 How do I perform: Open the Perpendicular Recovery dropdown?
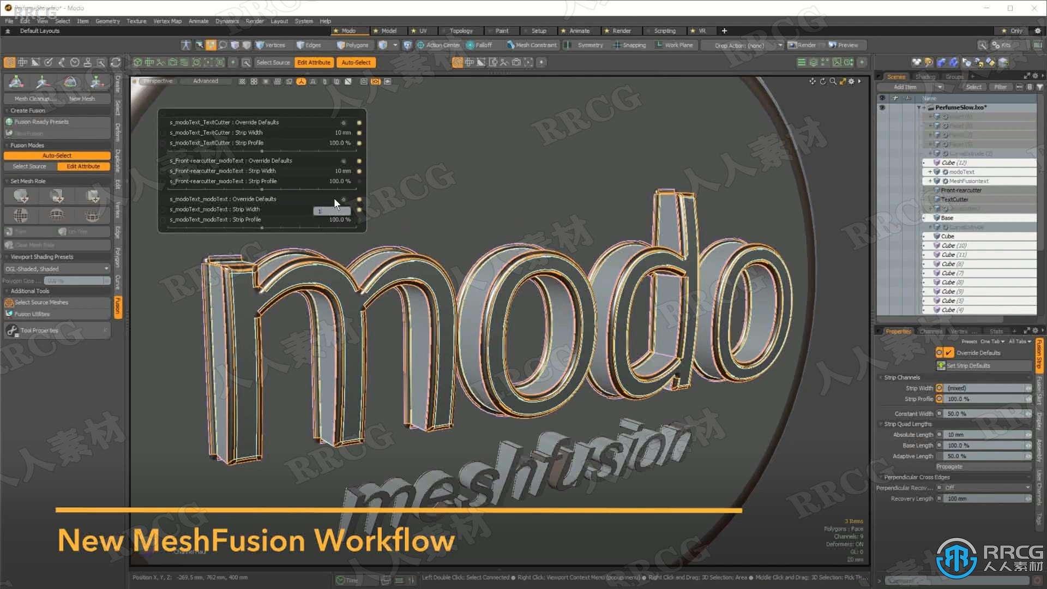[x=988, y=488]
